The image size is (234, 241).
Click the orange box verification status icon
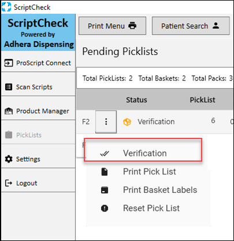[127, 122]
